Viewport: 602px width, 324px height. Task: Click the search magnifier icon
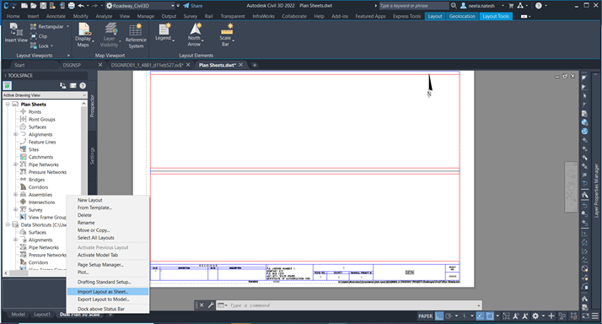[454, 6]
